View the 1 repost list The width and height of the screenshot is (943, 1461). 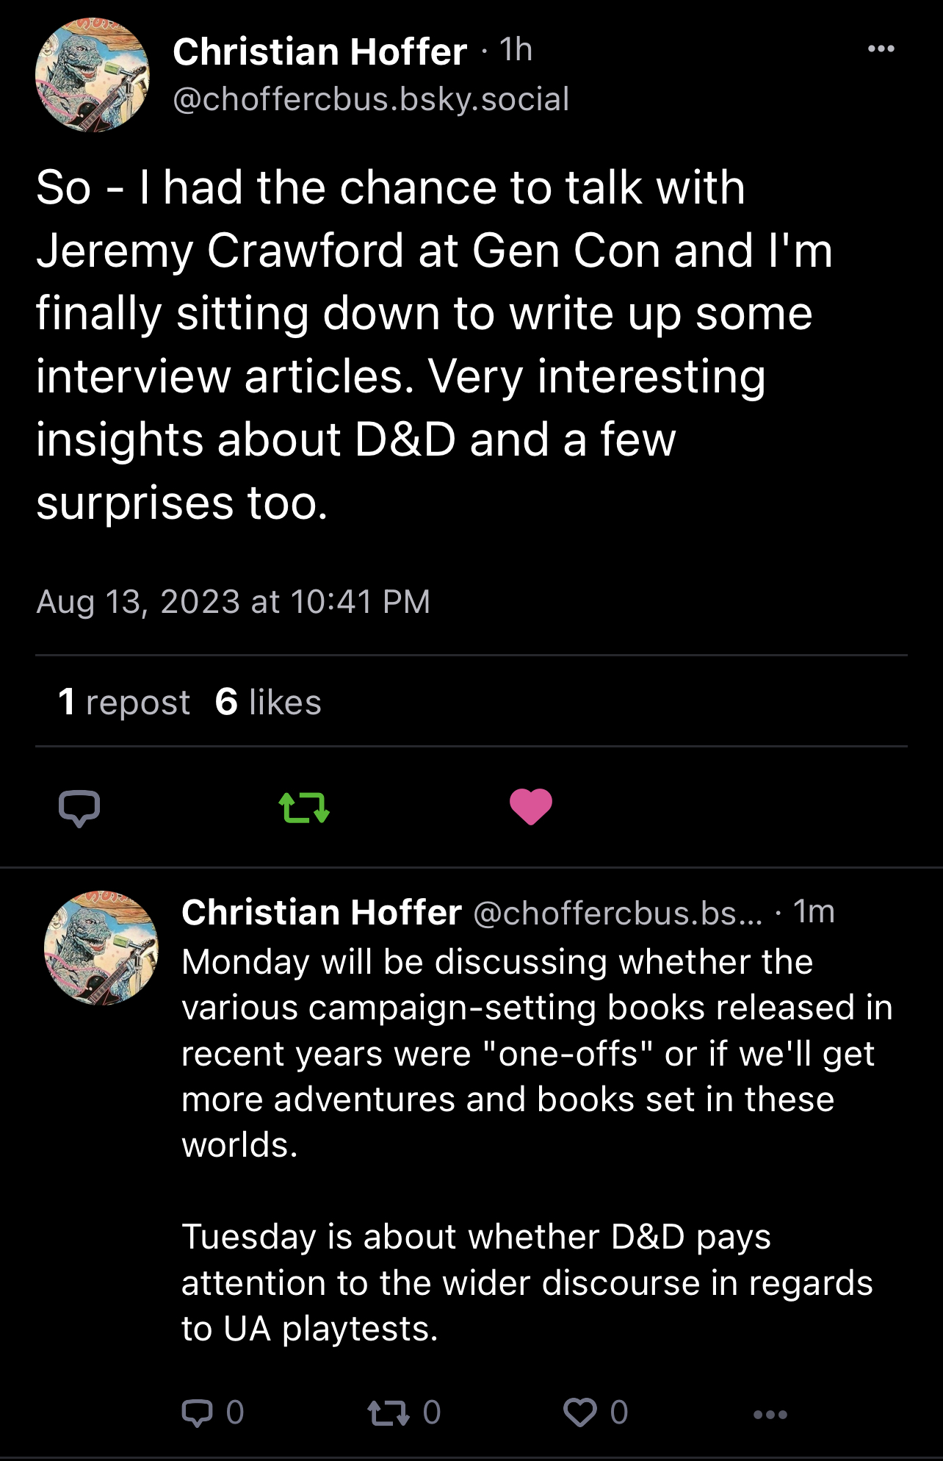pyautogui.click(x=124, y=702)
